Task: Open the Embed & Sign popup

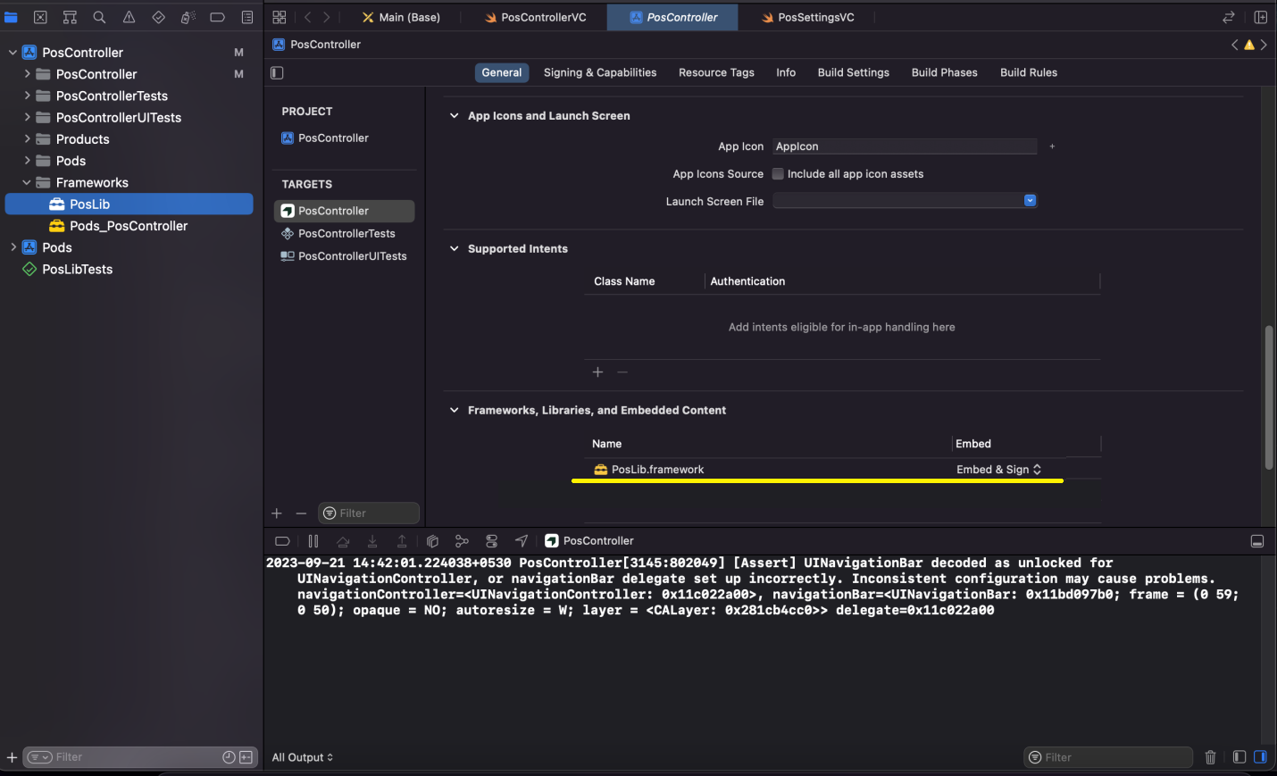Action: point(998,470)
